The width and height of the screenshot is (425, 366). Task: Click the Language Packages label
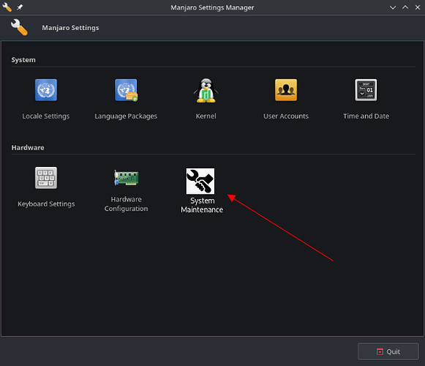coord(126,116)
